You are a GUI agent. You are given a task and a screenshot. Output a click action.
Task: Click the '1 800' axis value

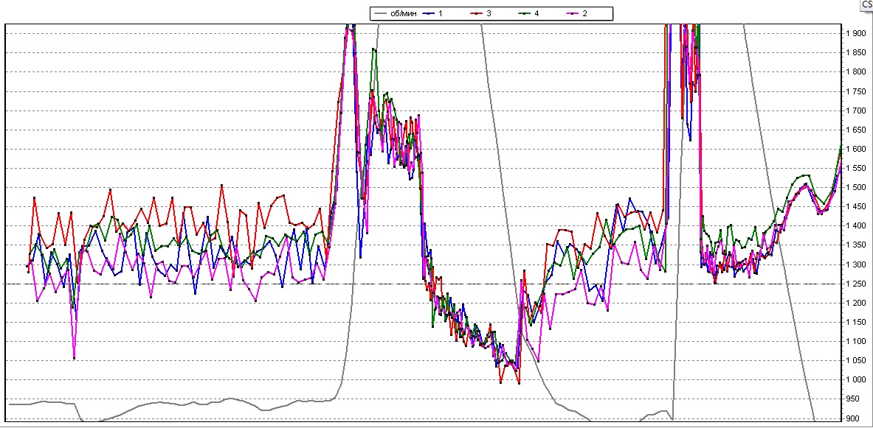pos(855,71)
